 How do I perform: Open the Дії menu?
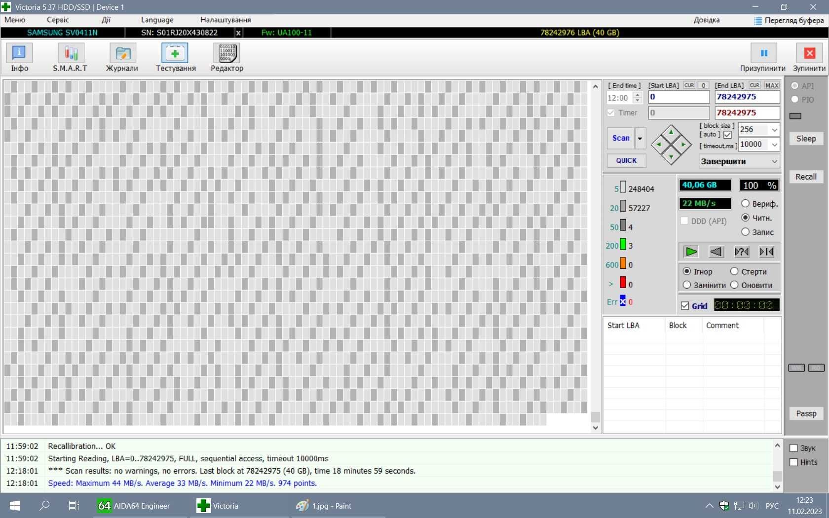[106, 20]
